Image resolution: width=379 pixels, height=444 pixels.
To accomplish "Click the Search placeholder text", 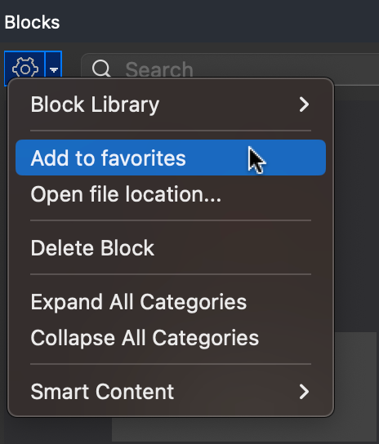I will [x=159, y=69].
